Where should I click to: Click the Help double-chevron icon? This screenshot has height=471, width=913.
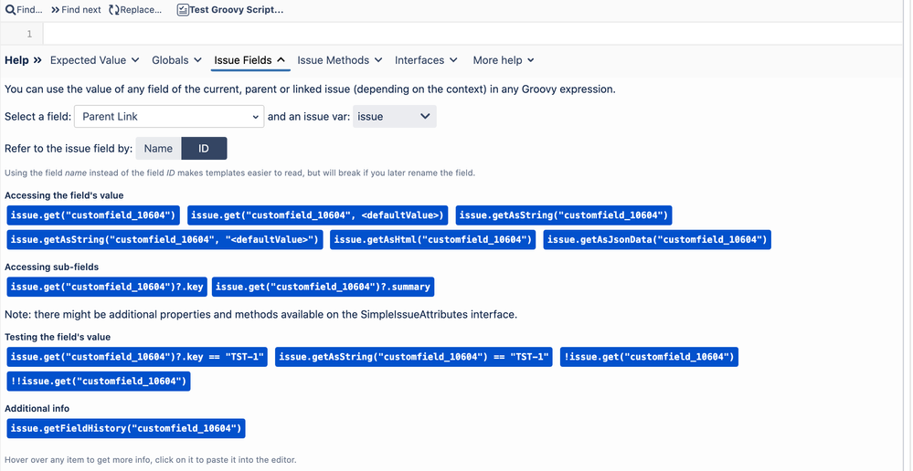click(37, 60)
